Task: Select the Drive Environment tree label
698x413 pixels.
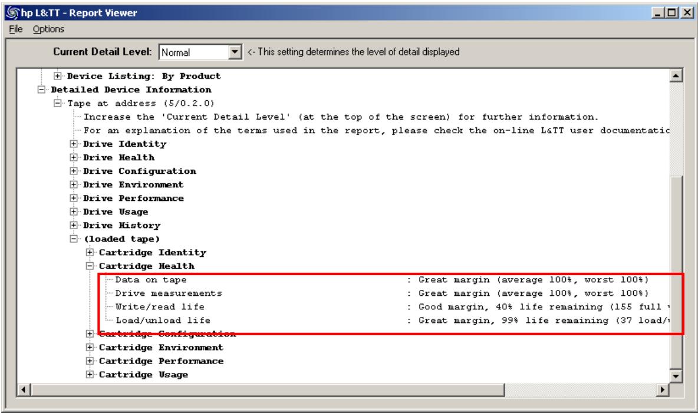Action: [133, 184]
